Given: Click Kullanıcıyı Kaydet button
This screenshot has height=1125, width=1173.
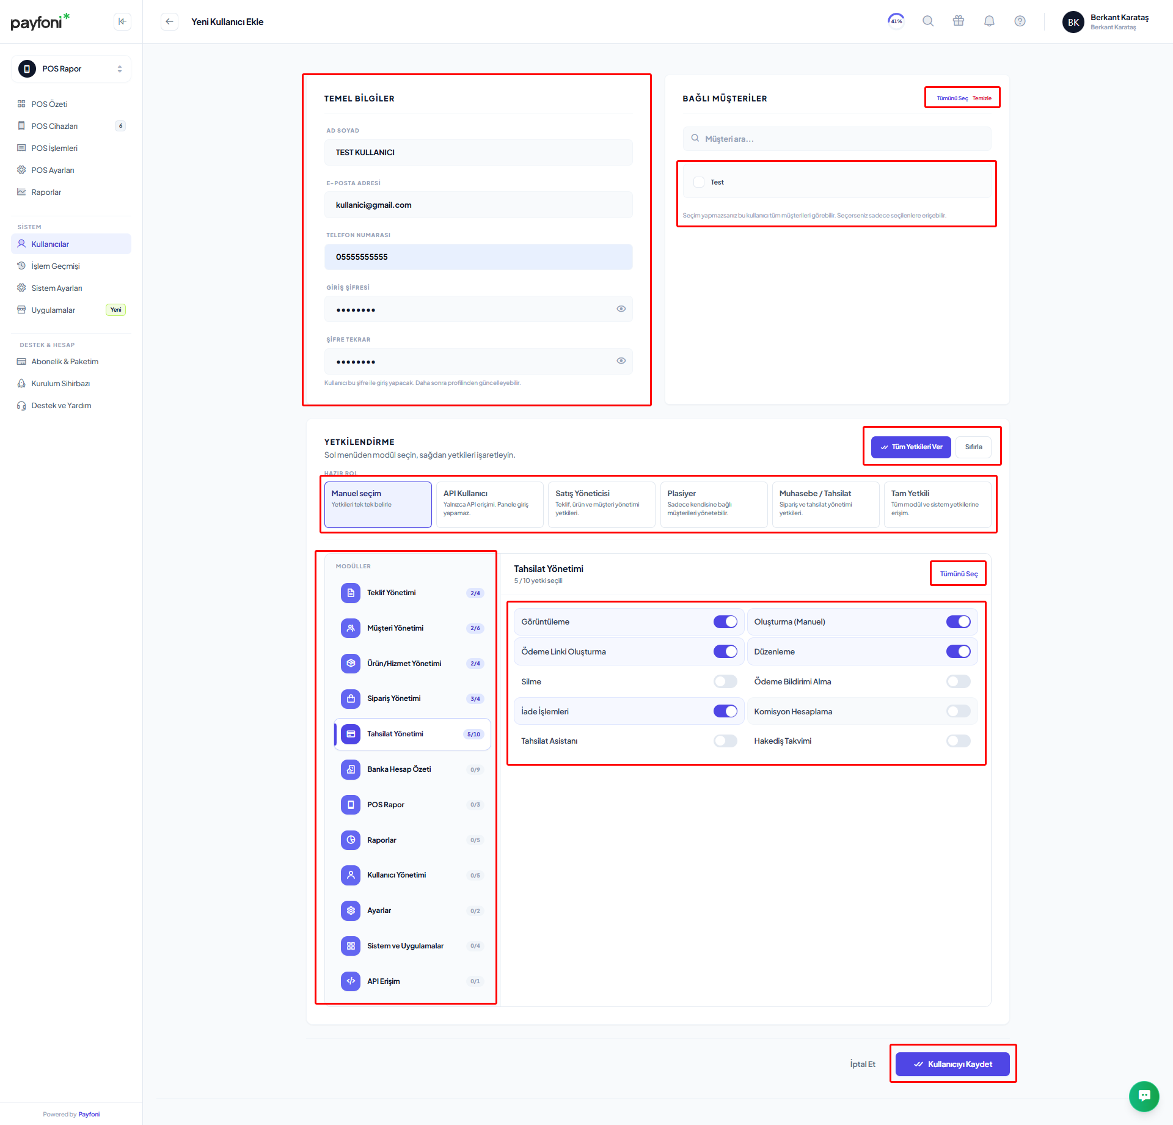Looking at the screenshot, I should pyautogui.click(x=952, y=1064).
